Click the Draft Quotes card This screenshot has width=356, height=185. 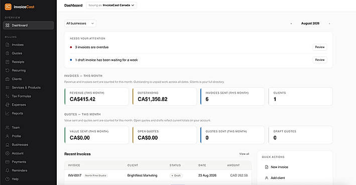300,135
